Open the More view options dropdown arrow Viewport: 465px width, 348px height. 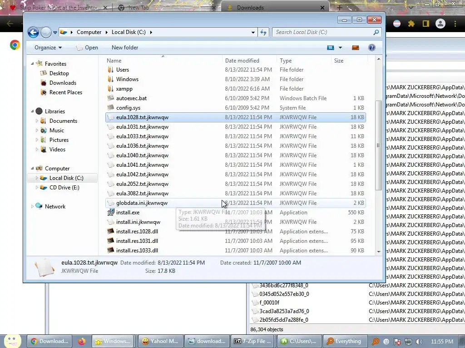[340, 48]
